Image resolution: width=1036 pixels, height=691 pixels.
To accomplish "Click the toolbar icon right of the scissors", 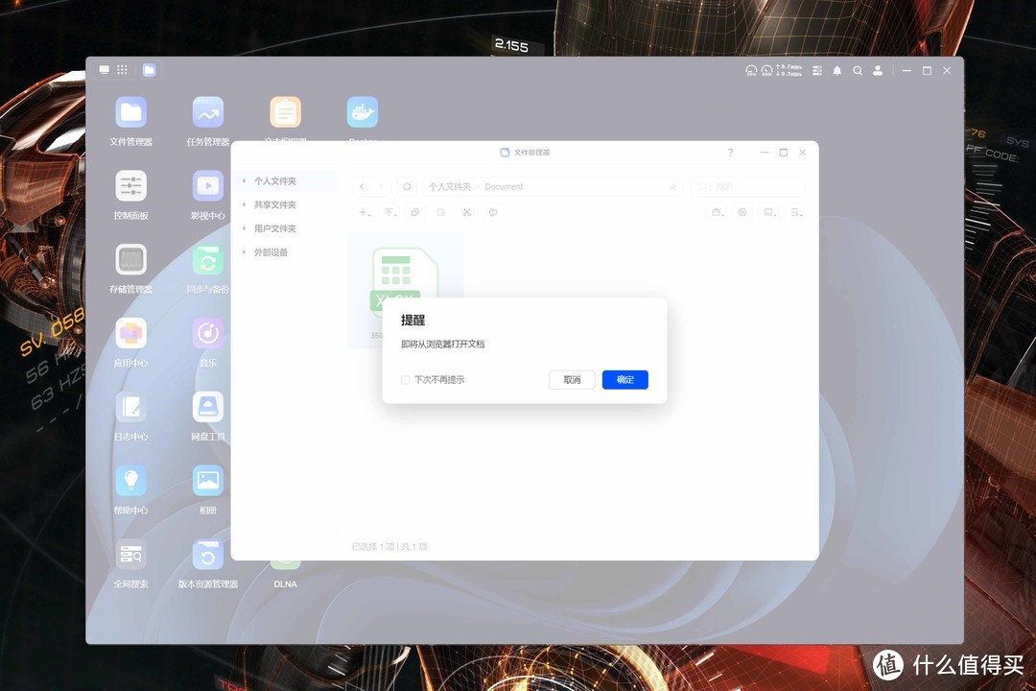I will pyautogui.click(x=493, y=212).
